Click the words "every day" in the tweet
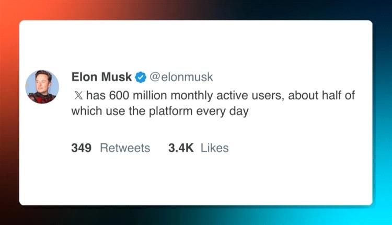 click(x=223, y=111)
